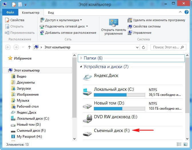Select Removable Disk (F:) in devices list
The width and height of the screenshot is (192, 150).
click(111, 130)
